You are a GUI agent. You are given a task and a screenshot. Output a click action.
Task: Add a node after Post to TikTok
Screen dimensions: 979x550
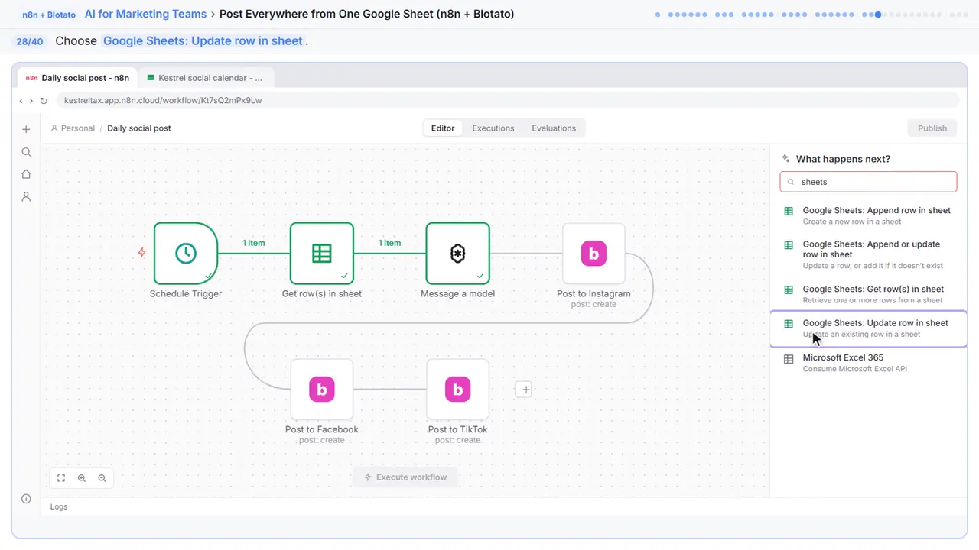point(524,390)
